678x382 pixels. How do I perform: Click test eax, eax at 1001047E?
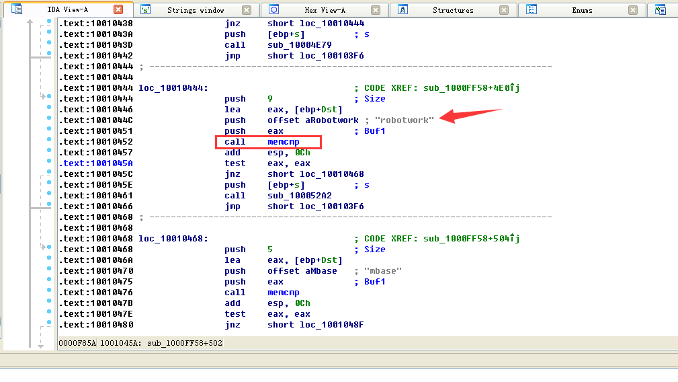[x=267, y=314]
